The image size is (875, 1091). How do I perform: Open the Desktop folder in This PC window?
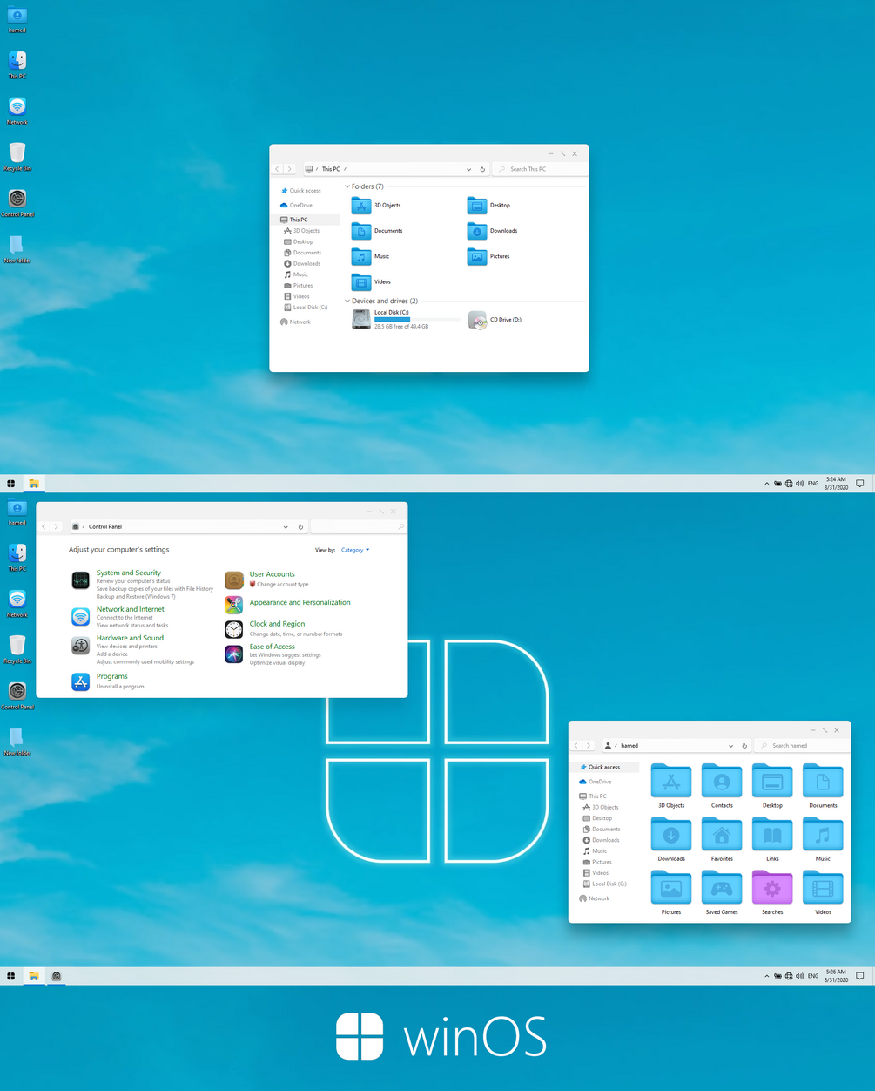[x=477, y=206]
